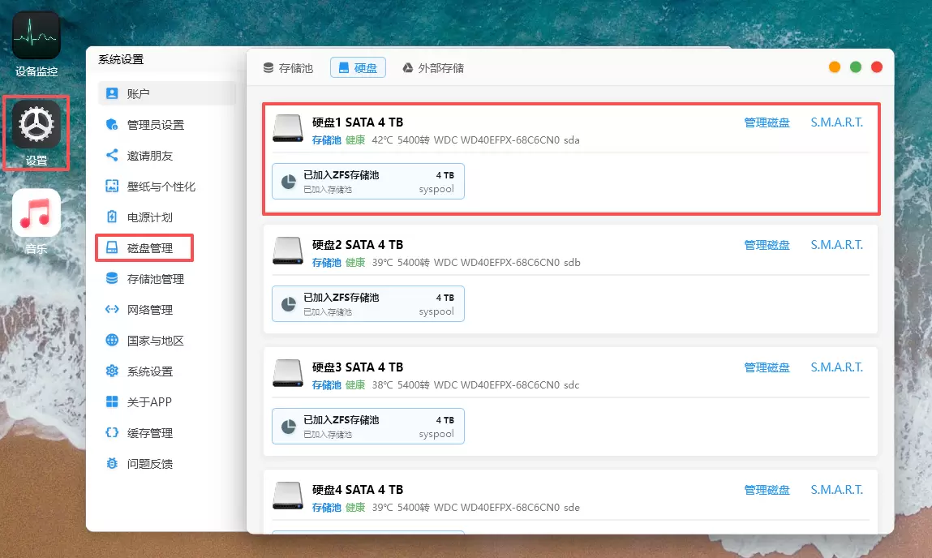Click the ZFS syspool card under 硬盘3
The width and height of the screenshot is (932, 558).
368,426
